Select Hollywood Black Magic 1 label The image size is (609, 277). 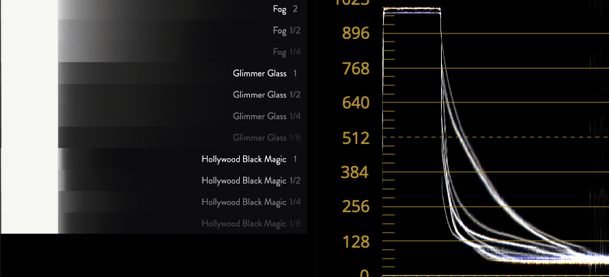pyautogui.click(x=249, y=160)
